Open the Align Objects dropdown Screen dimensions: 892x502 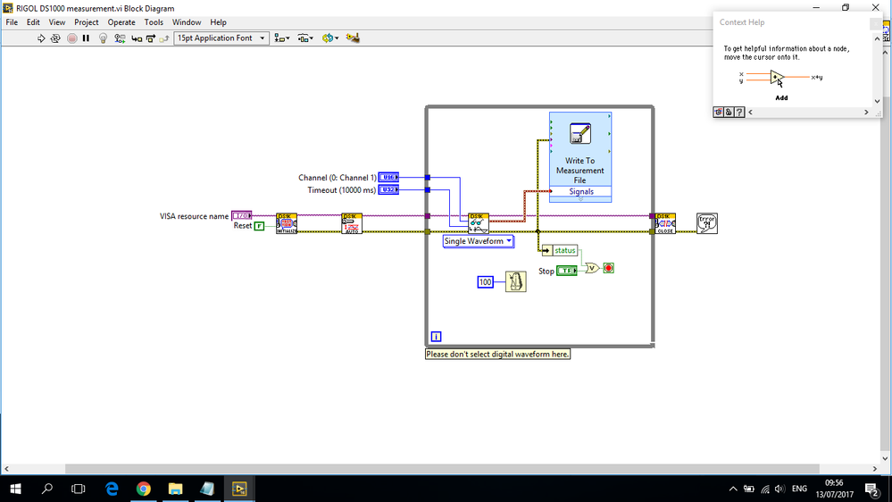(x=281, y=38)
